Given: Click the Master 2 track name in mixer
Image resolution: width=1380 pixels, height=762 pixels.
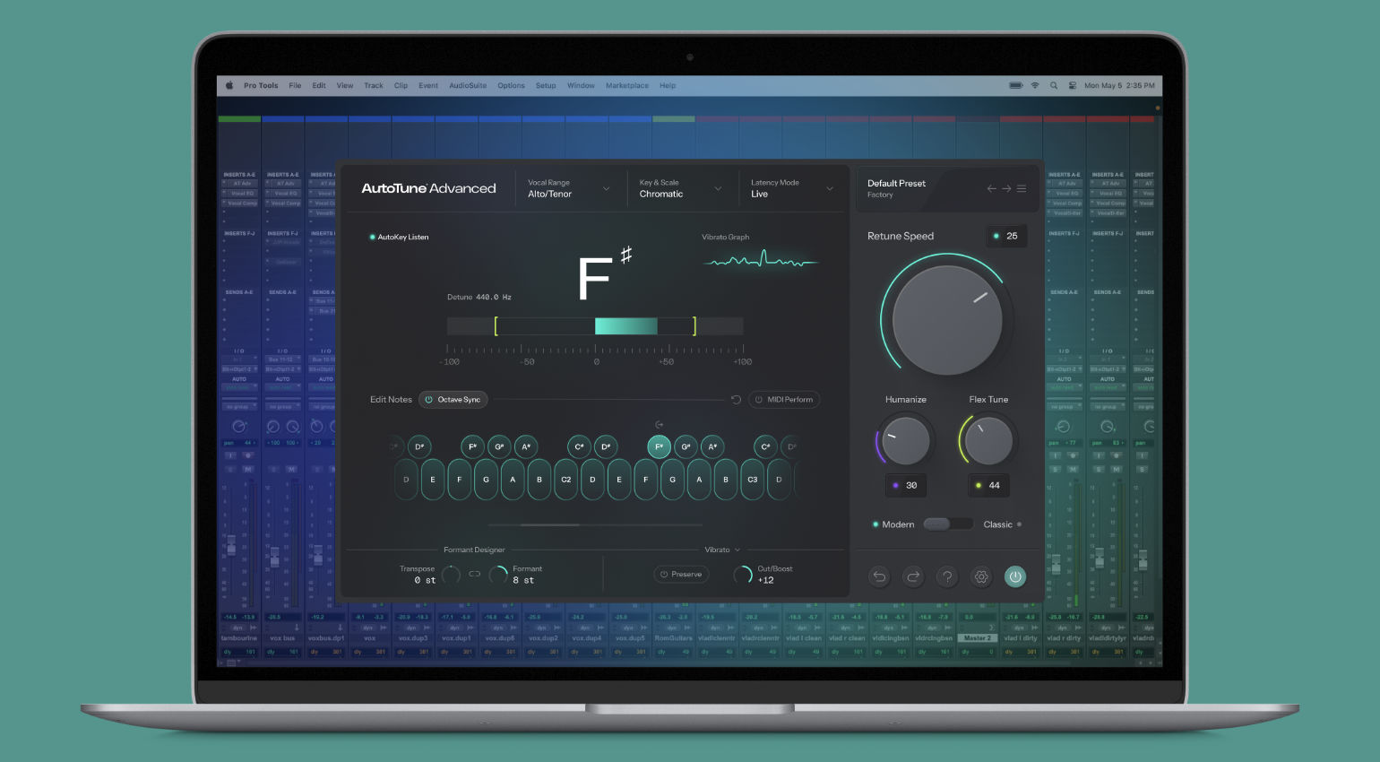Looking at the screenshot, I should point(977,638).
